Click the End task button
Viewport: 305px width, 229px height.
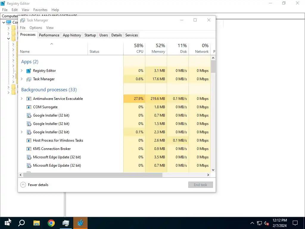pos(200,185)
